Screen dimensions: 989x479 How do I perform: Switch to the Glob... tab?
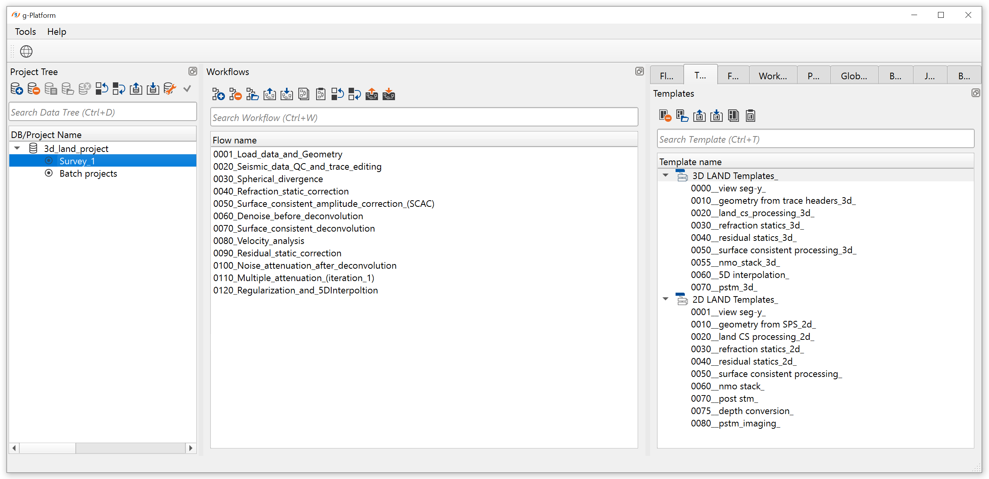pos(853,76)
